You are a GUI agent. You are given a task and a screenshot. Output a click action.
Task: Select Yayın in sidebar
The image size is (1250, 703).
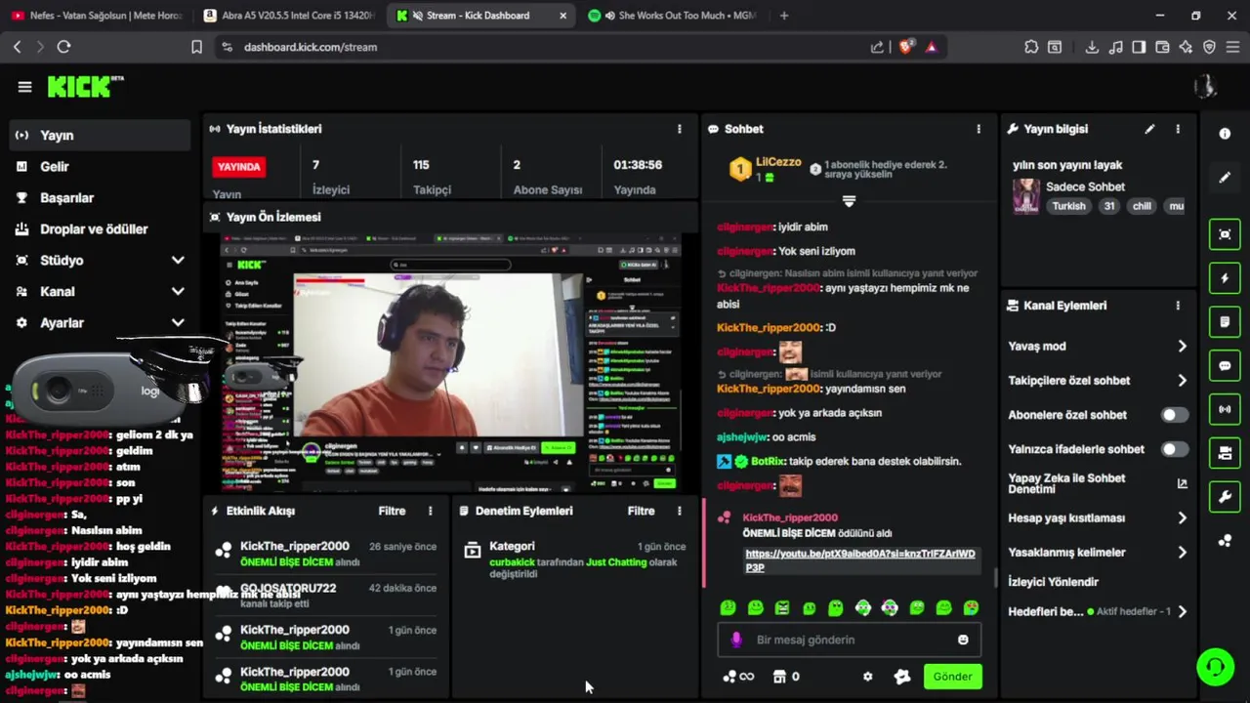pos(100,136)
